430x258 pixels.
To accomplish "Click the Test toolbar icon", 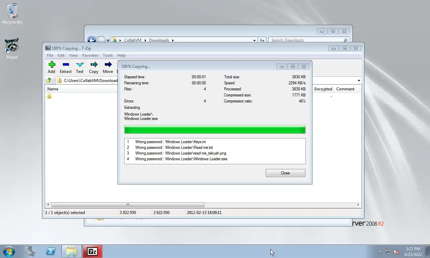I will pos(80,67).
